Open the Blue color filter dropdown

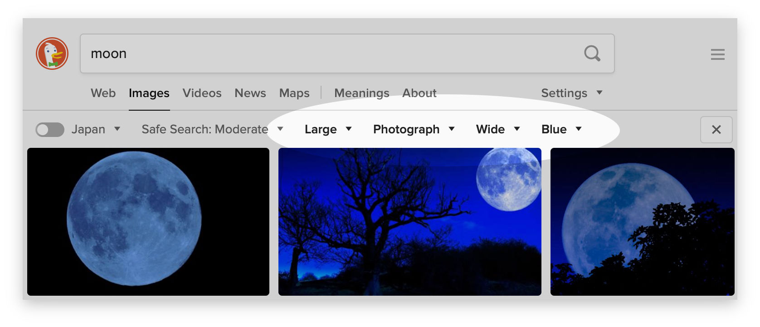click(561, 129)
